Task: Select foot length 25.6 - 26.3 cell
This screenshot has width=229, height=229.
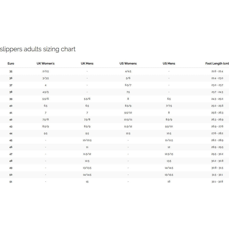Action: 217,113
